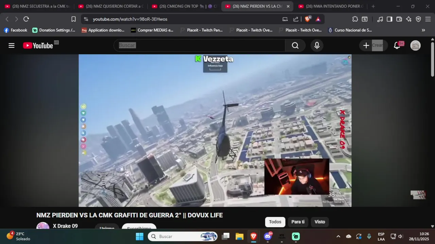This screenshot has height=244, width=435.
Task: Open the YouTube account avatar menu
Action: pos(415,45)
